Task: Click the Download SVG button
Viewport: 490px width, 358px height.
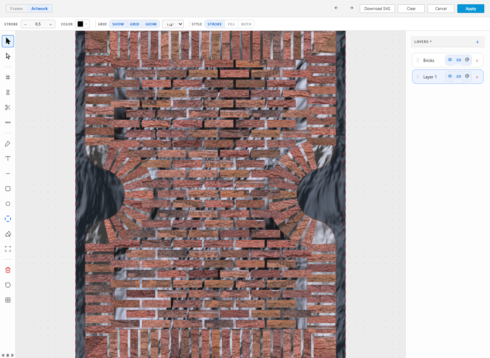Action: pyautogui.click(x=377, y=9)
